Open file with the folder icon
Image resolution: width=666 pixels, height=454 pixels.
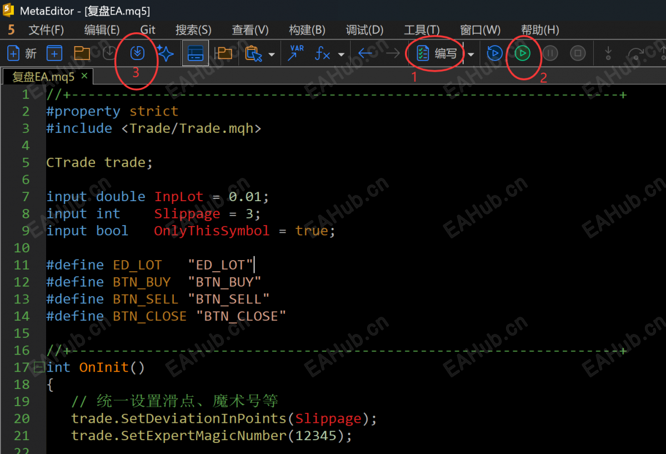coord(82,53)
